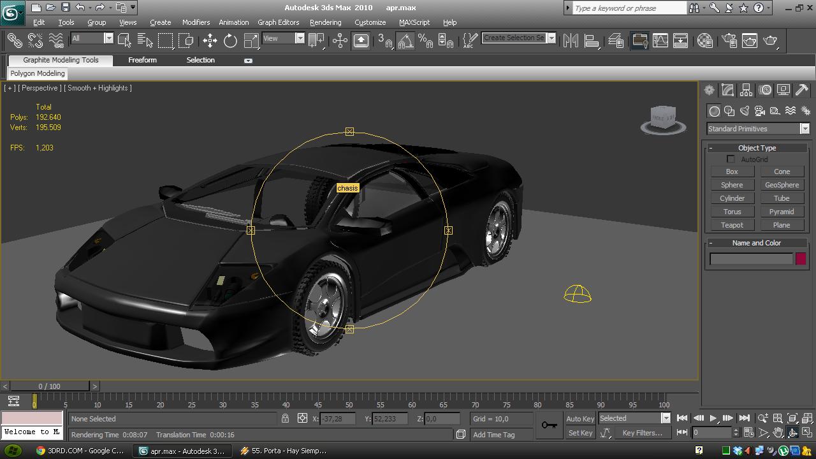The height and width of the screenshot is (459, 816).
Task: Open the Modify command panel tab
Action: point(727,90)
